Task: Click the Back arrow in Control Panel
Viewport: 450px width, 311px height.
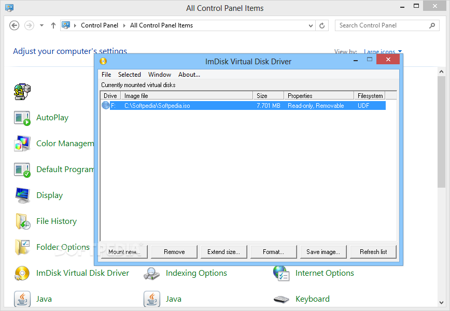Action: click(15, 25)
